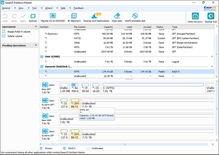
Task: Open the View menu
Action: click(x=21, y=8)
